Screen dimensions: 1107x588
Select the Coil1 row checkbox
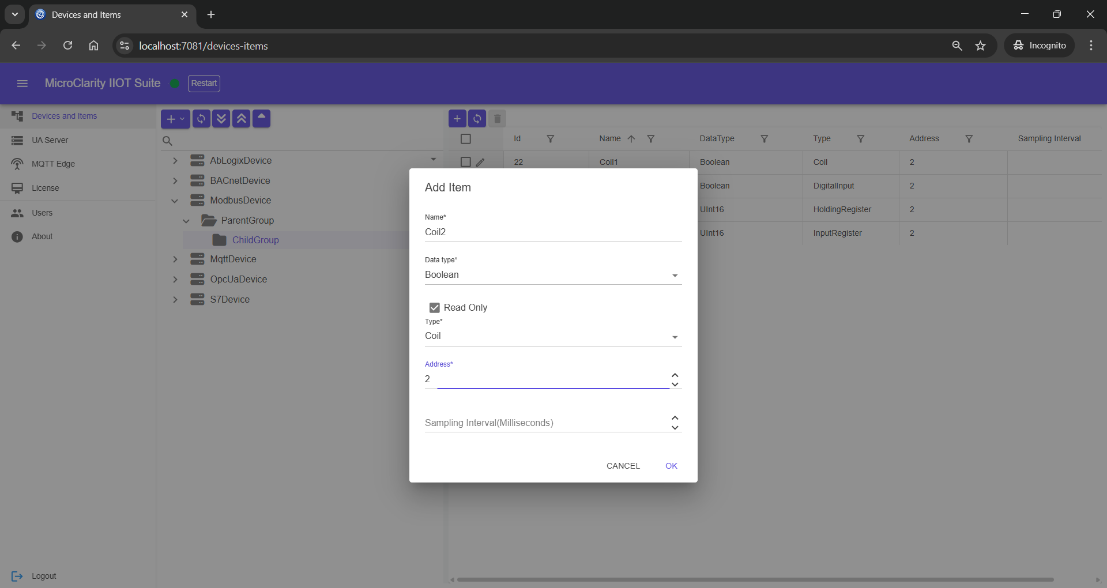click(x=465, y=162)
